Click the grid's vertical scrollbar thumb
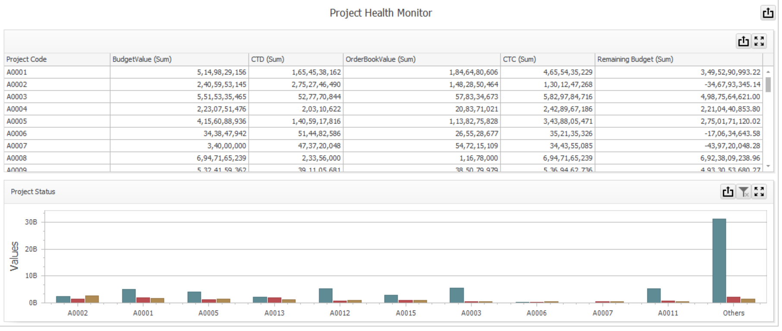Image resolution: width=782 pixels, height=331 pixels. (768, 84)
